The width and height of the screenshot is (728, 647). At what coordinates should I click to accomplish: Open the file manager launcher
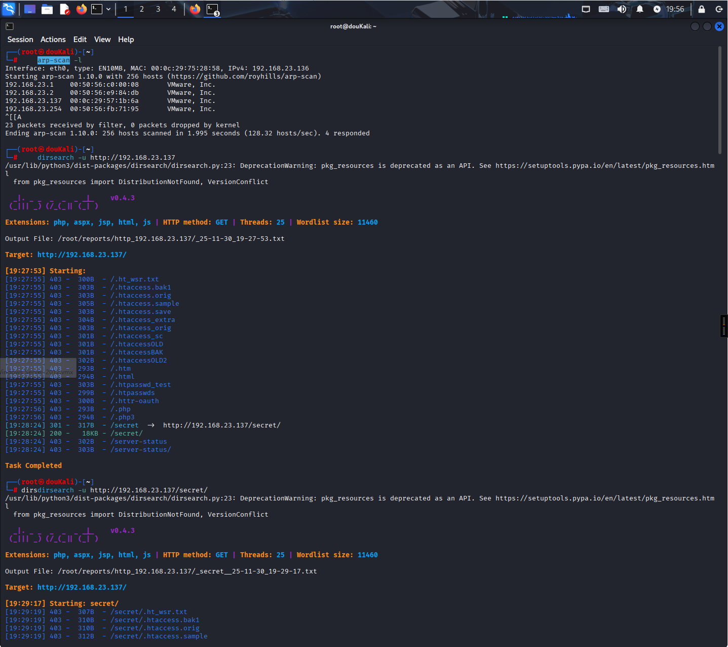(x=47, y=9)
